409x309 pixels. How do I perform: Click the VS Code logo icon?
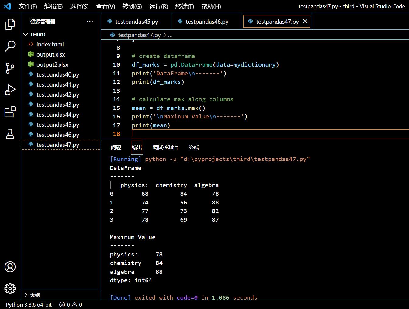click(7, 6)
